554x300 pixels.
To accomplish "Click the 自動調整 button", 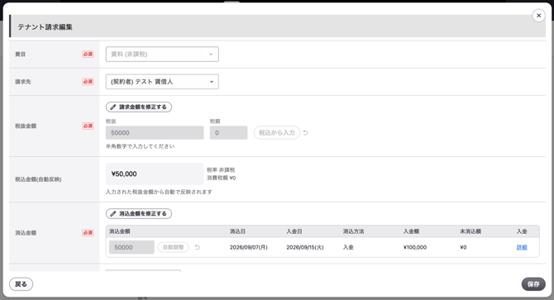I will [173, 247].
